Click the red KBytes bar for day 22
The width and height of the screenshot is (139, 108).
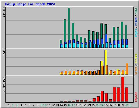[x=94, y=100]
